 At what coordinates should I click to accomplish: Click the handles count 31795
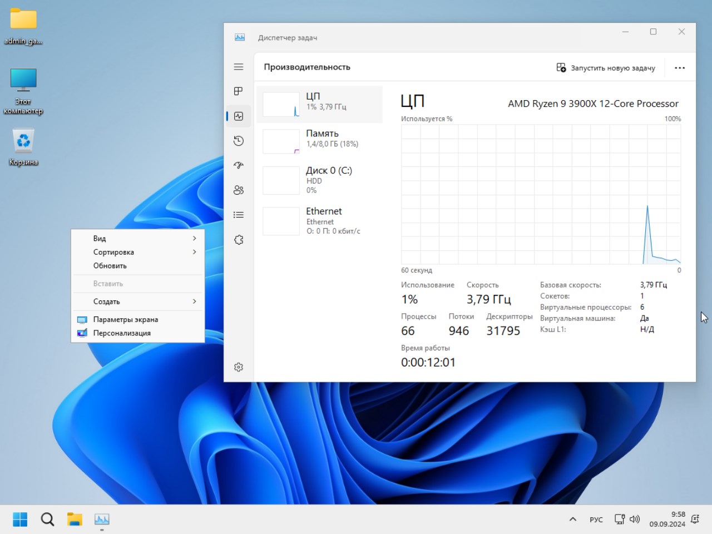coord(503,331)
